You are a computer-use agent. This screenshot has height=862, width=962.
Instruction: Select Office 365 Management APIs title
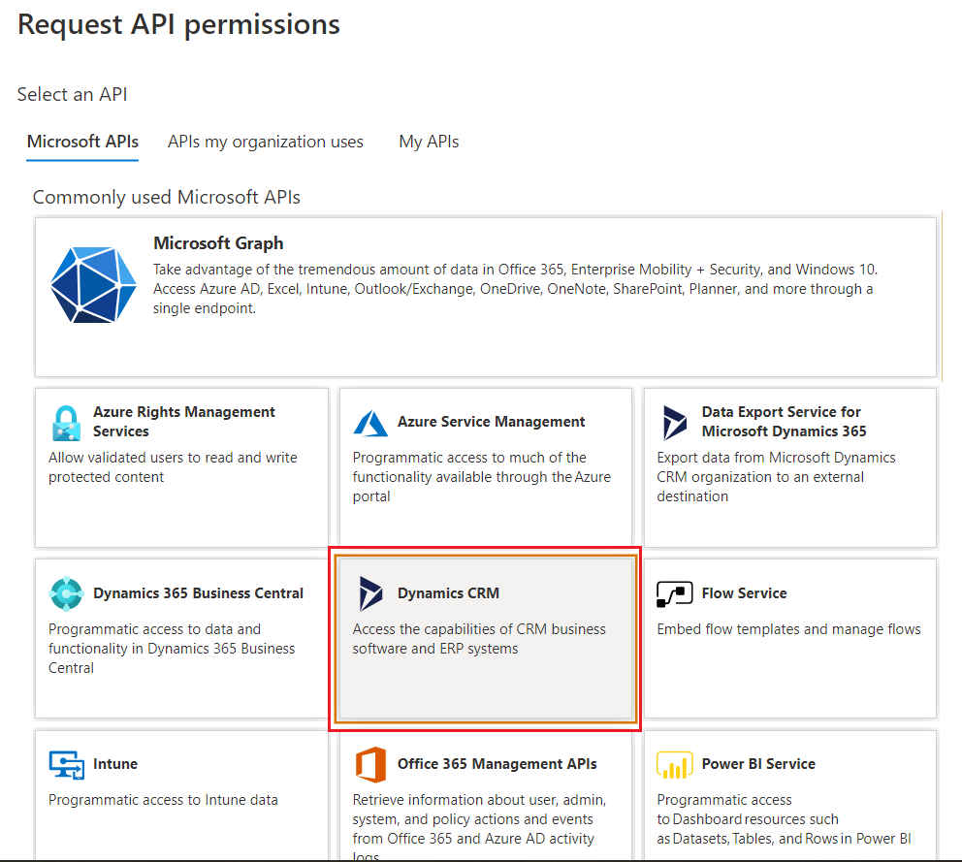pos(497,764)
